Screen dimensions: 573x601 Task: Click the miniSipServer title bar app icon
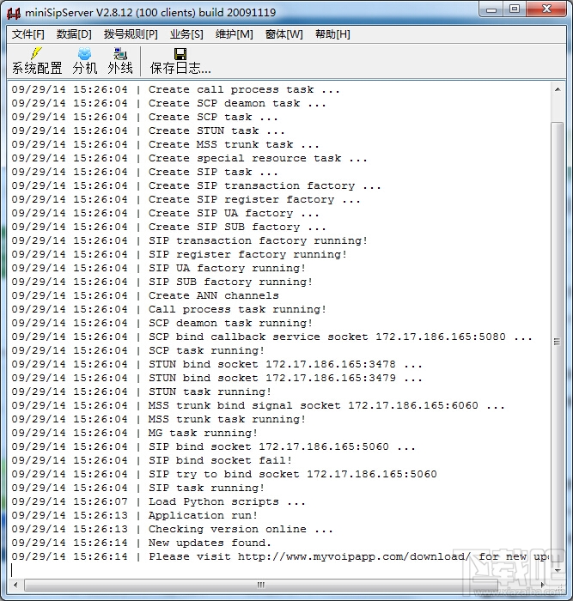click(14, 13)
